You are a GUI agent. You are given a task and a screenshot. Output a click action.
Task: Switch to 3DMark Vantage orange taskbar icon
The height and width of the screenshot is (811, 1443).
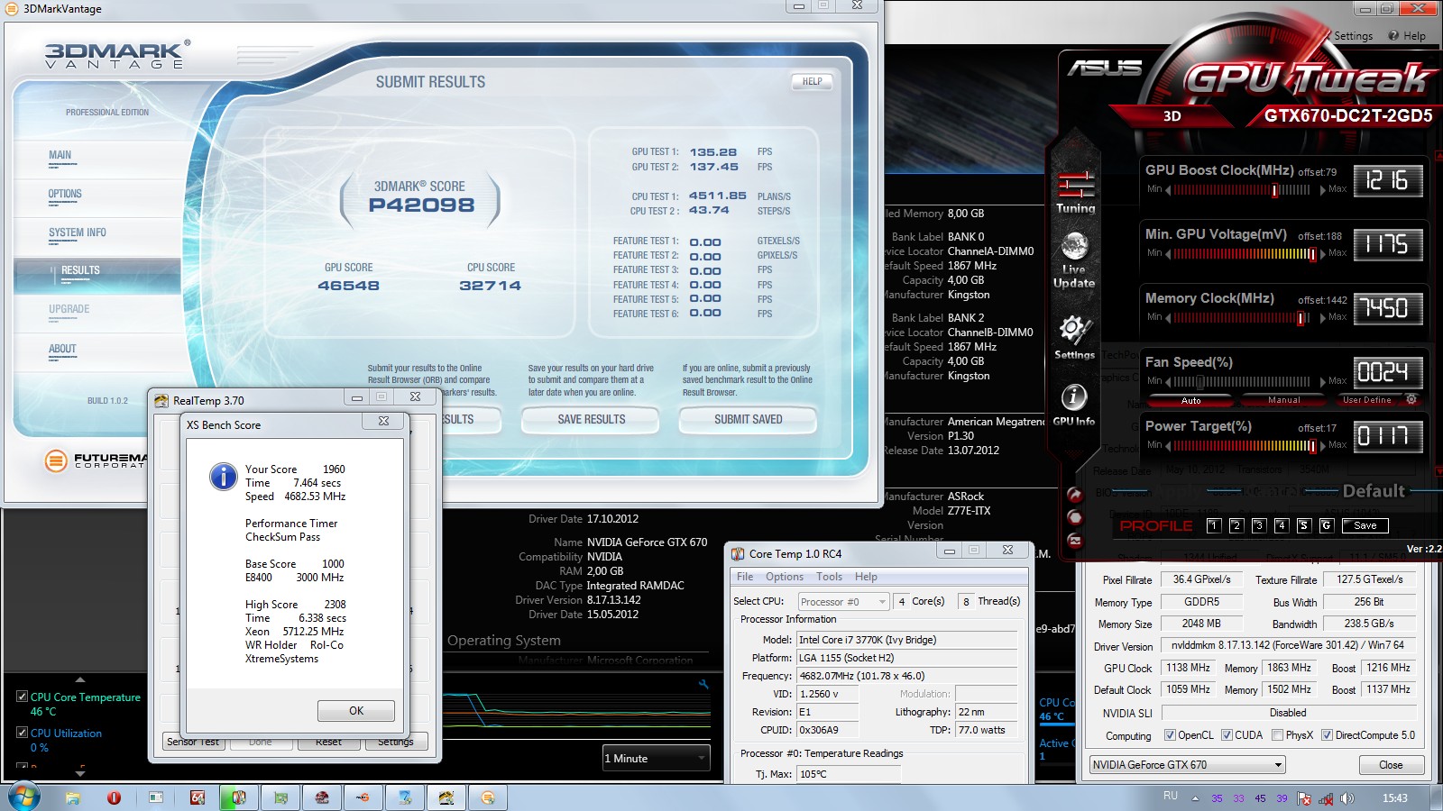point(488,797)
